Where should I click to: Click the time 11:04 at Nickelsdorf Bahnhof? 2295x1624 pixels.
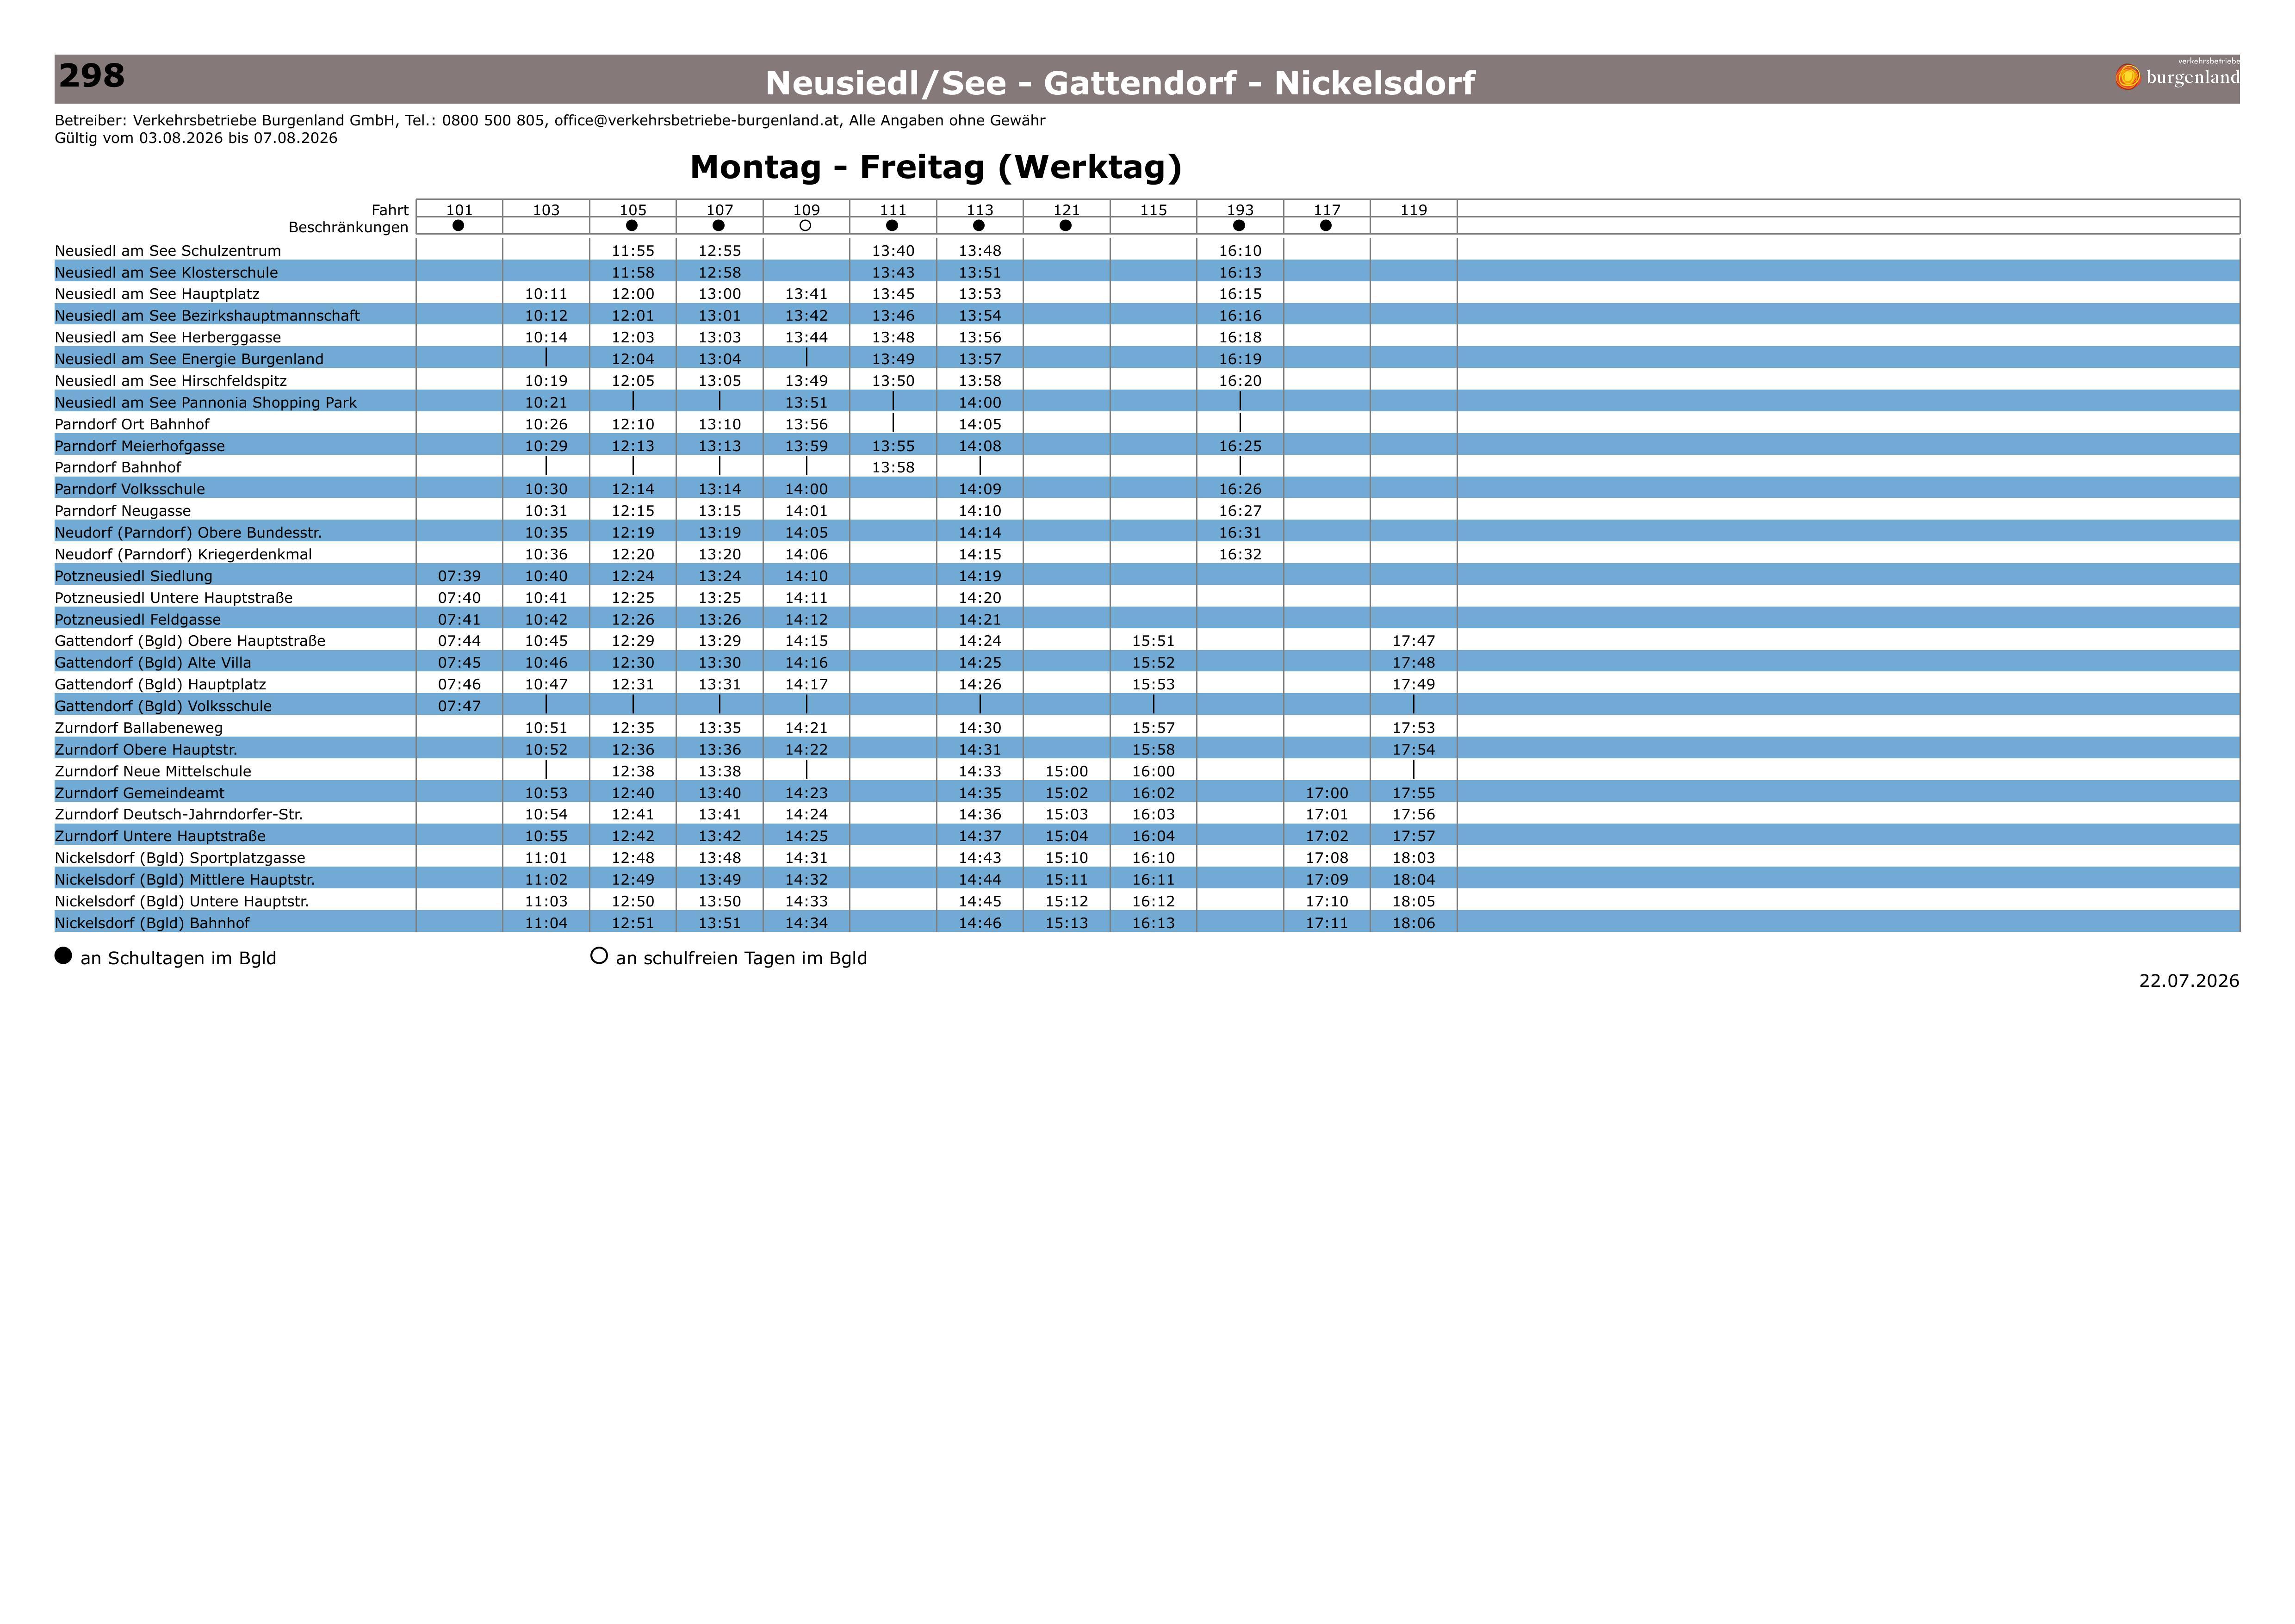[x=546, y=923]
